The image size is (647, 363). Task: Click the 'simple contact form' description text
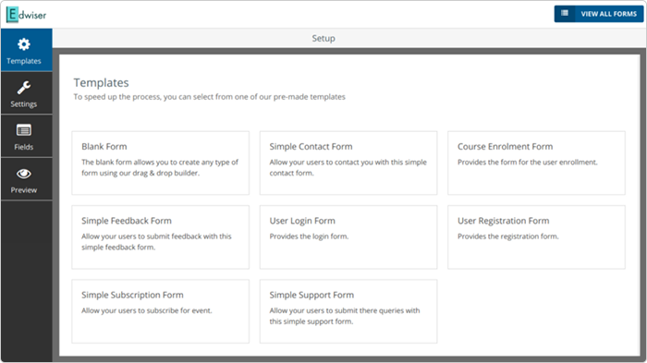pos(348,167)
